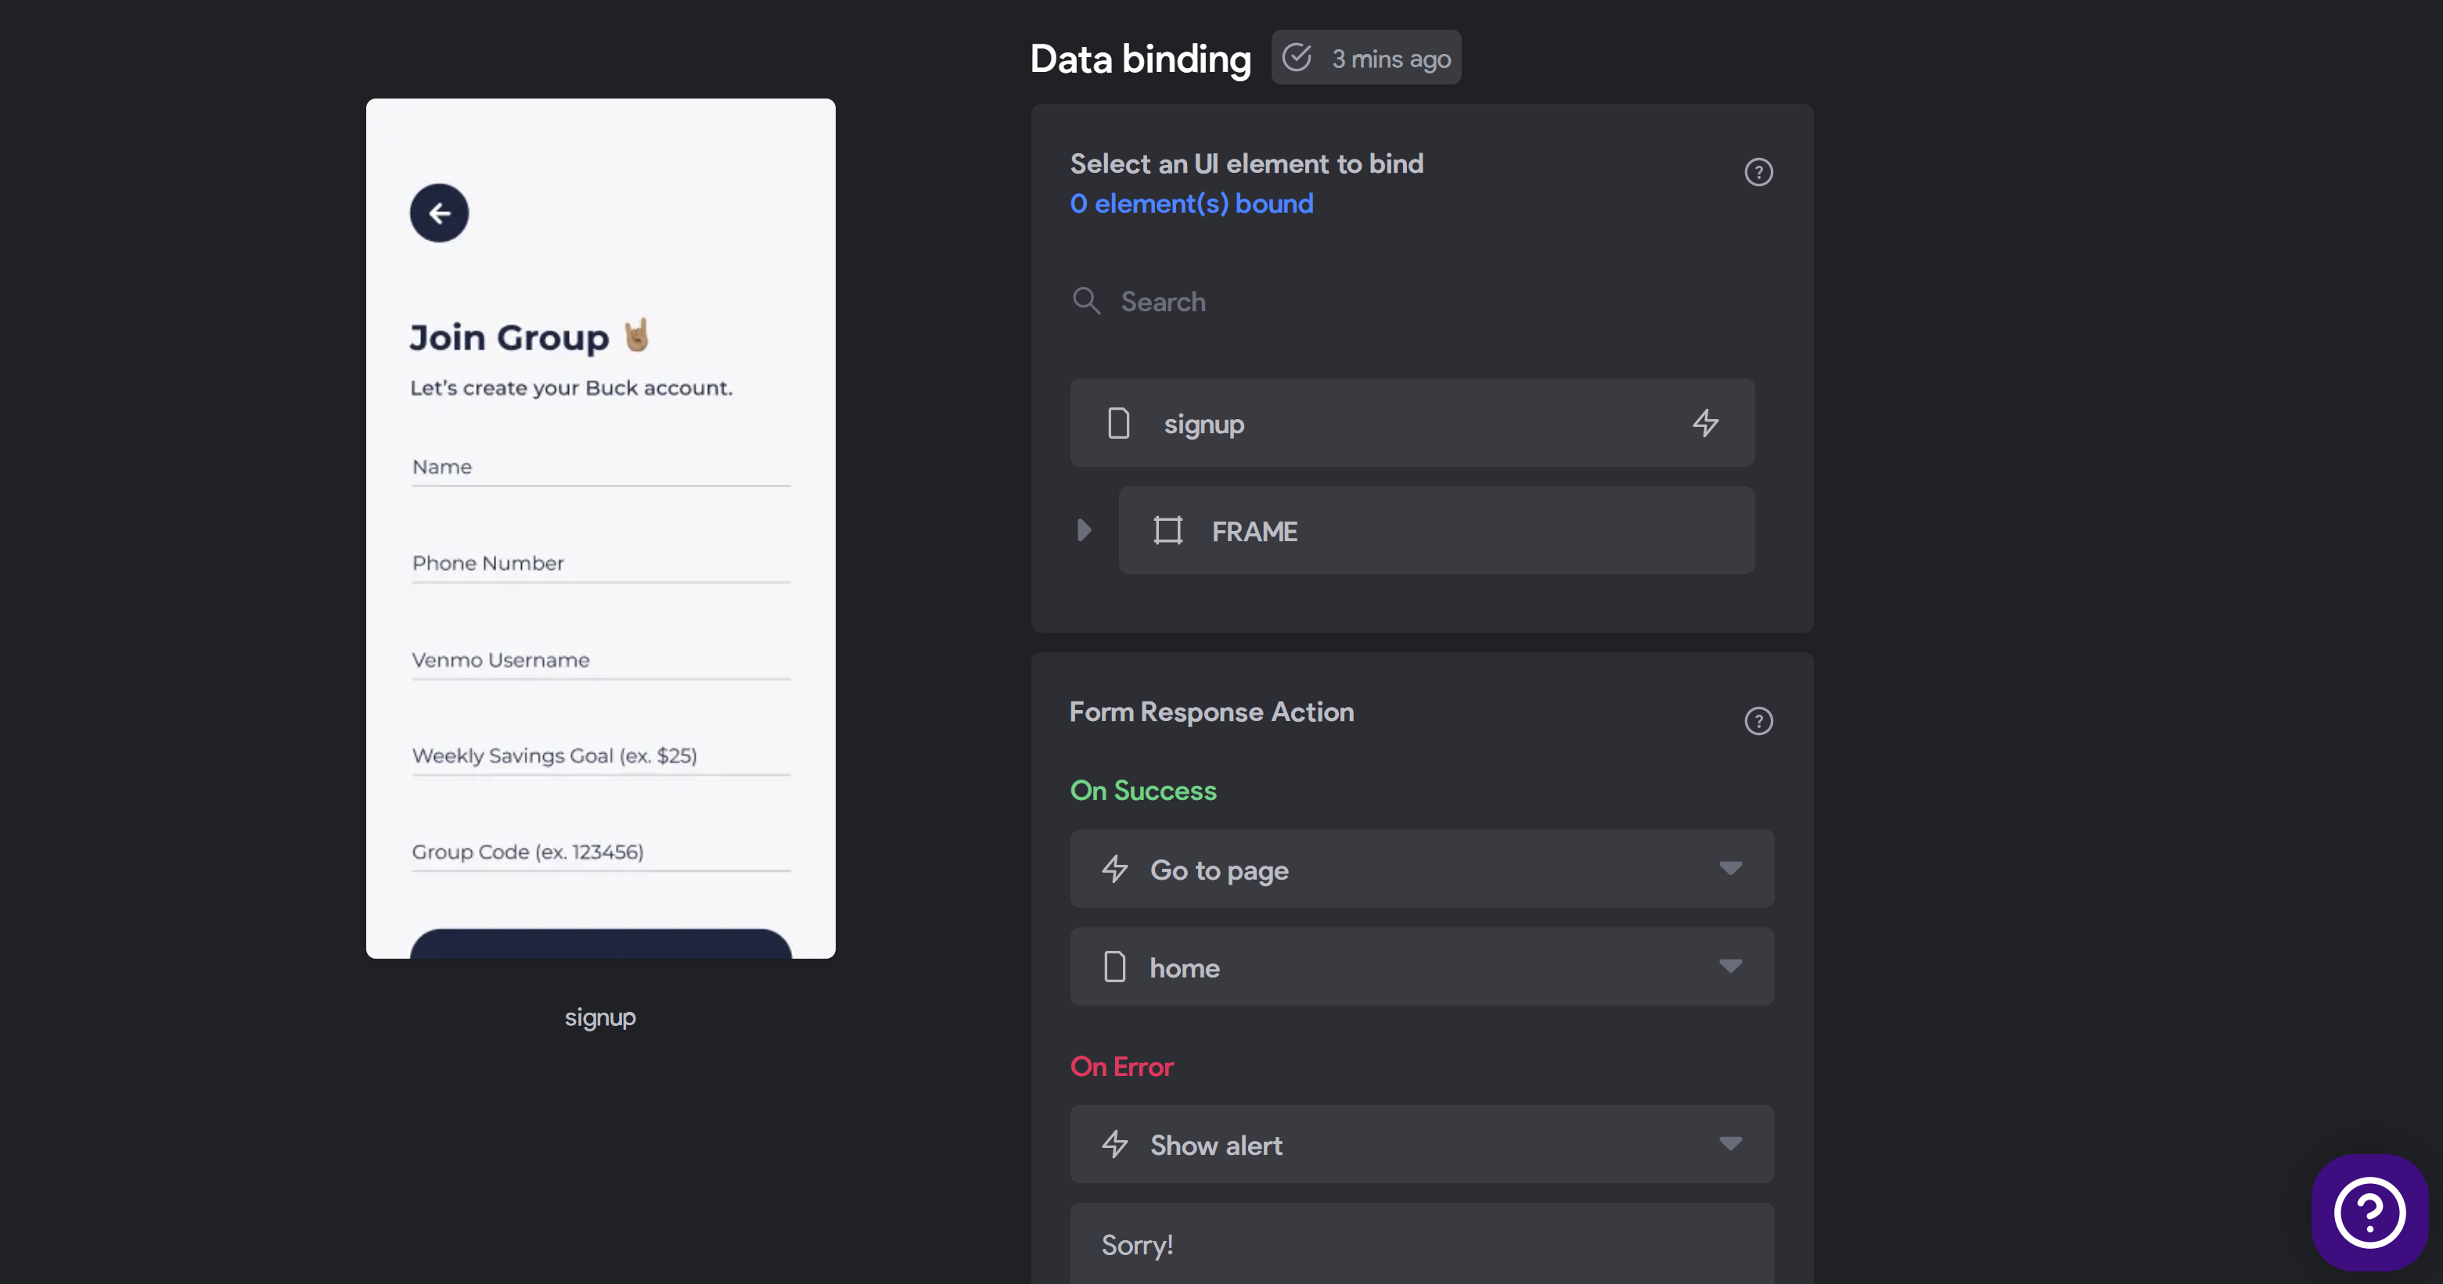Open the home page selection dropdown

coord(1422,967)
